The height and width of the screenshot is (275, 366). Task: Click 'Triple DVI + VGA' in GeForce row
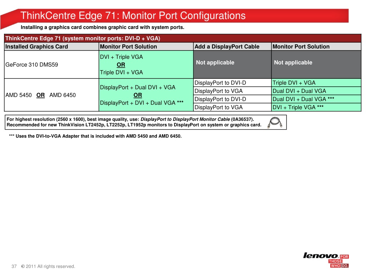pos(122,72)
